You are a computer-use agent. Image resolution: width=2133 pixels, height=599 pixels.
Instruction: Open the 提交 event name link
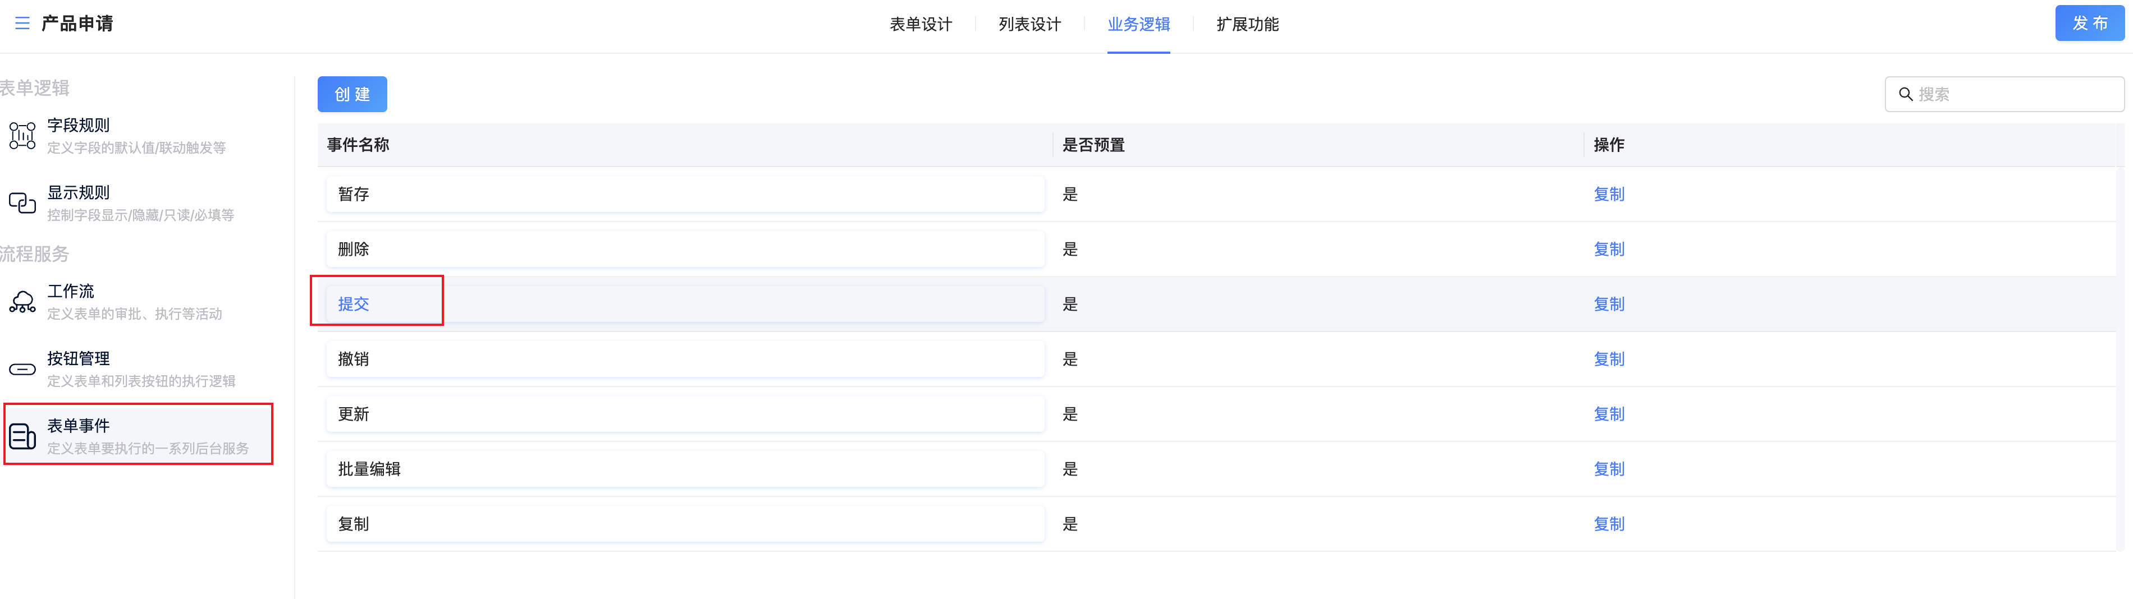[x=354, y=303]
